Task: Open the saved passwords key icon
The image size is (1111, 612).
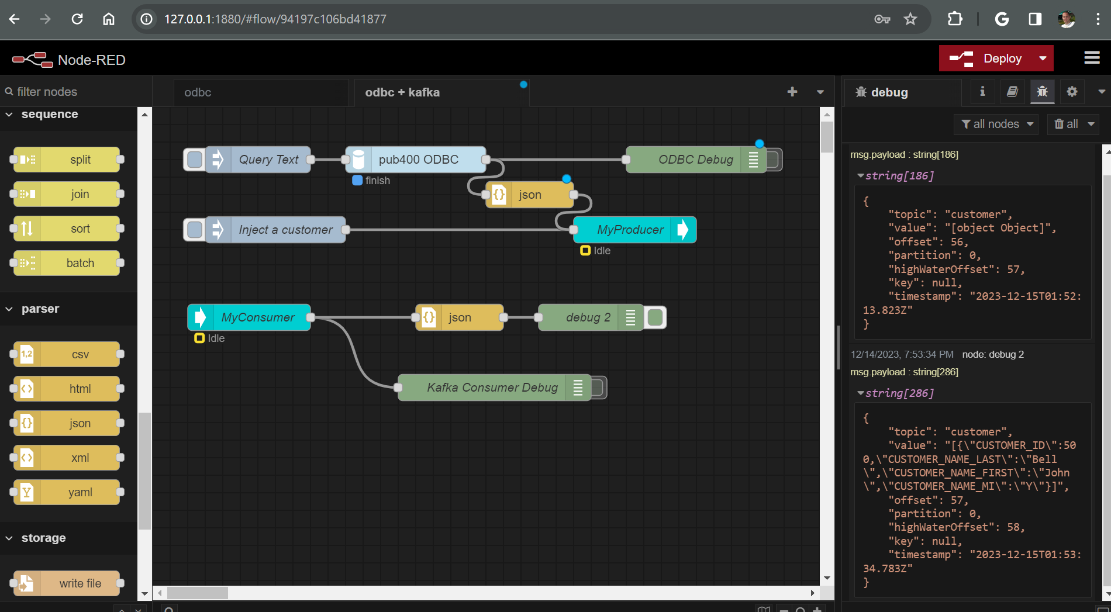Action: click(882, 19)
